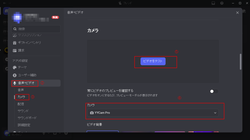
Task: Click the accessibility icon beside ユーザー補助
Action: (15, 75)
